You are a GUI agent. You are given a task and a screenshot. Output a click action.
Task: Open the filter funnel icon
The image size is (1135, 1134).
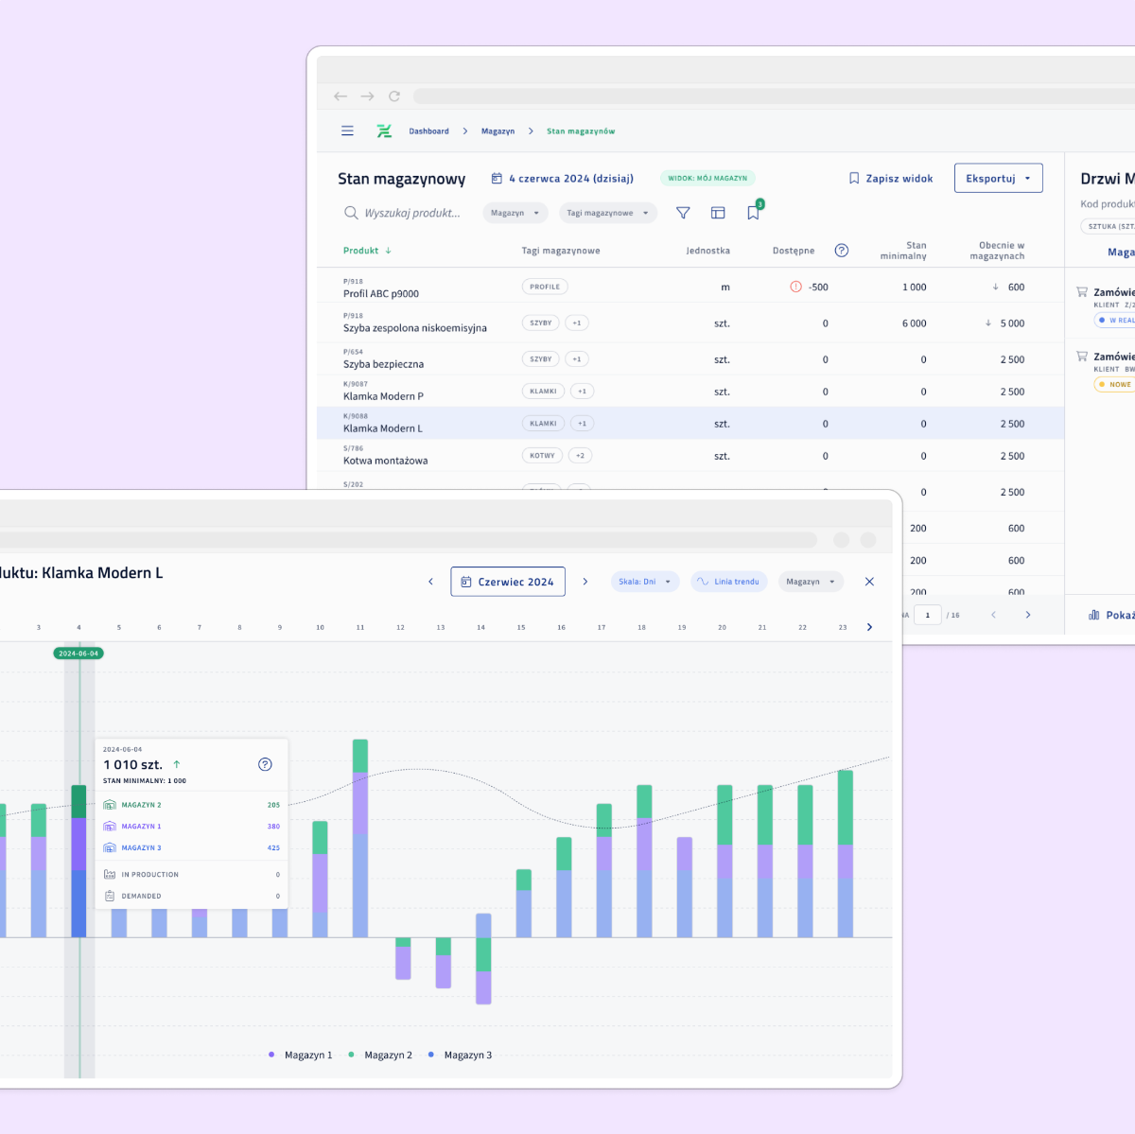683,213
